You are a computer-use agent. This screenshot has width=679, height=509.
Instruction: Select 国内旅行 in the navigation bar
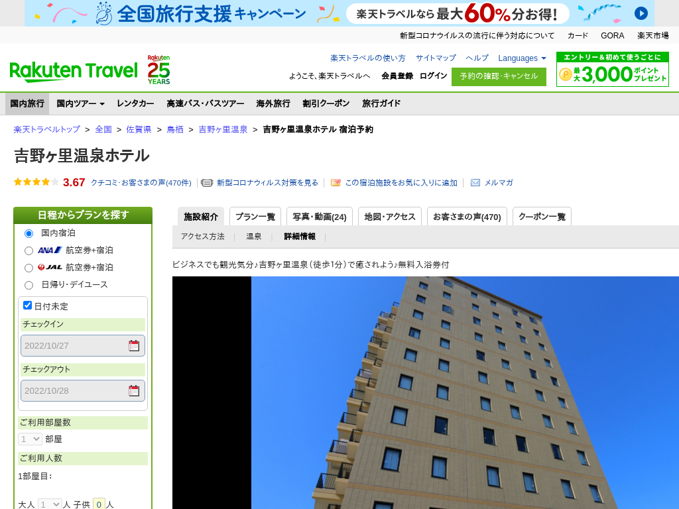point(27,103)
